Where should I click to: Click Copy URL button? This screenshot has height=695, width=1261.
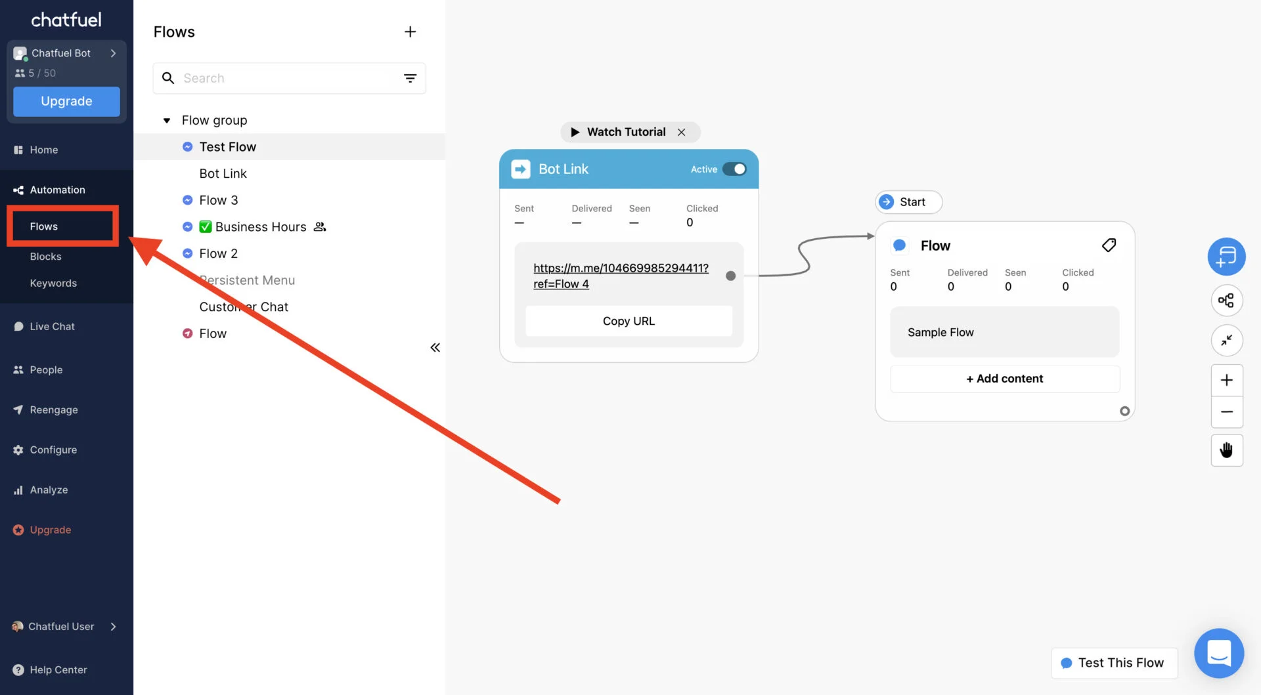(629, 321)
